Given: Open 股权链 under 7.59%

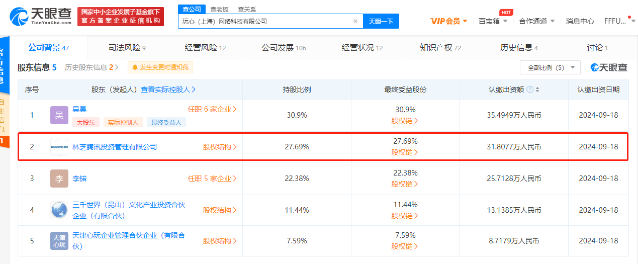Looking at the screenshot, I should tap(405, 246).
